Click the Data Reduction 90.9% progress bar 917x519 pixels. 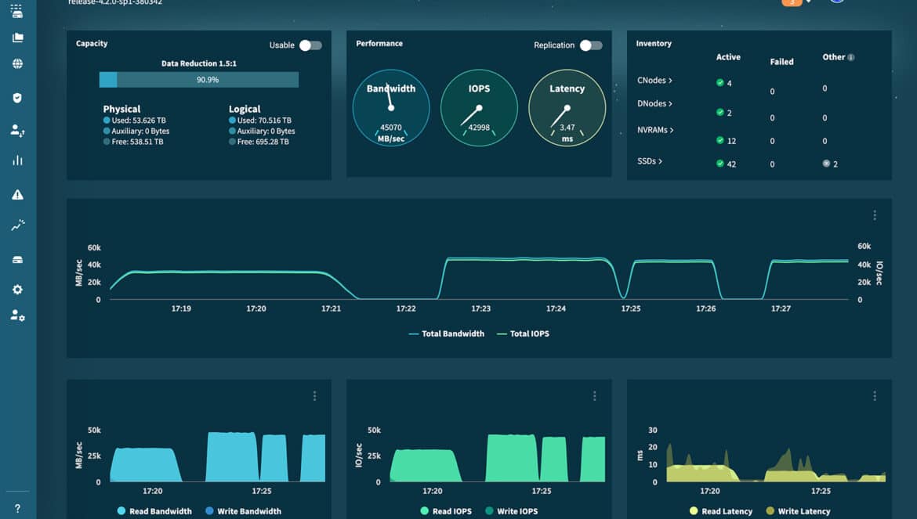pos(199,79)
